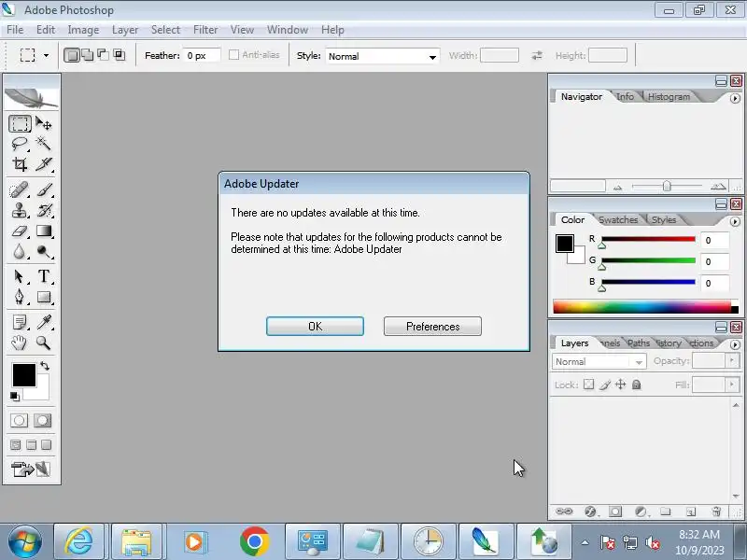
Task: Pick a color from the spectrum ramp
Action: [642, 307]
